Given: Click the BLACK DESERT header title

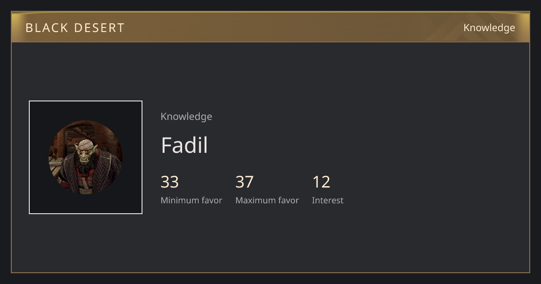Looking at the screenshot, I should (75, 28).
